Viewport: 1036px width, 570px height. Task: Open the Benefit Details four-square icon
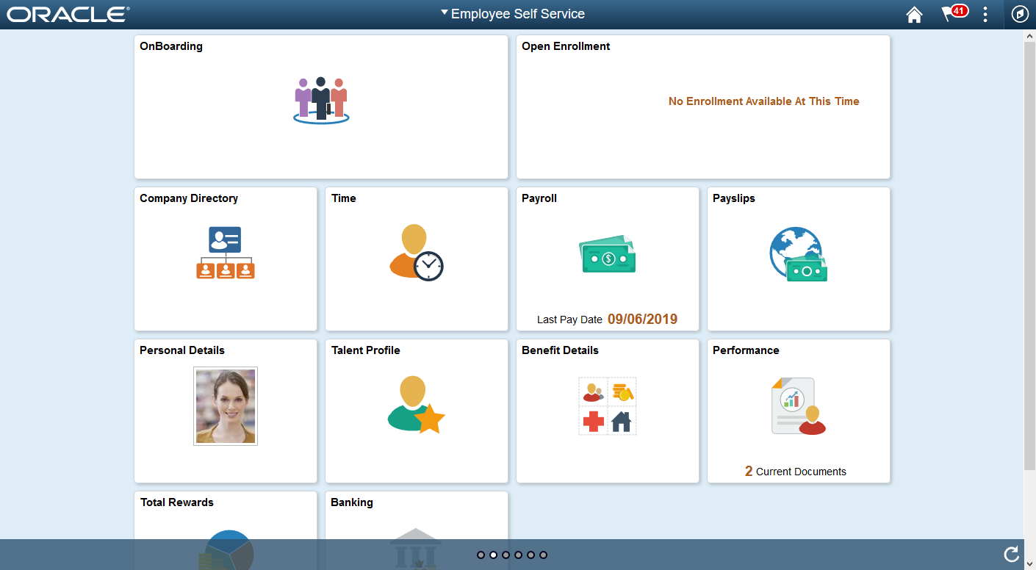[608, 406]
